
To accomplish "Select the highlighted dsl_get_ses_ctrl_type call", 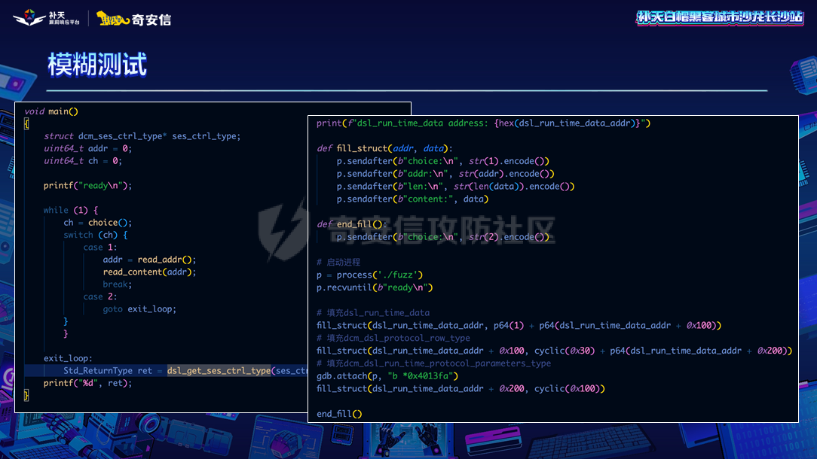I will [219, 370].
